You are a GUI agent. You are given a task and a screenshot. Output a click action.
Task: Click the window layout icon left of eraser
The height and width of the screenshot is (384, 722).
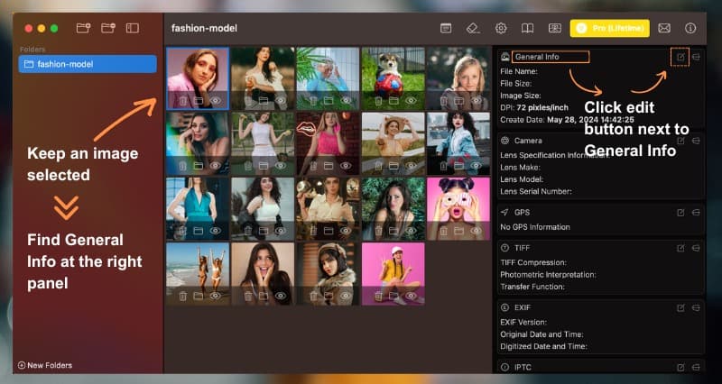coord(446,29)
